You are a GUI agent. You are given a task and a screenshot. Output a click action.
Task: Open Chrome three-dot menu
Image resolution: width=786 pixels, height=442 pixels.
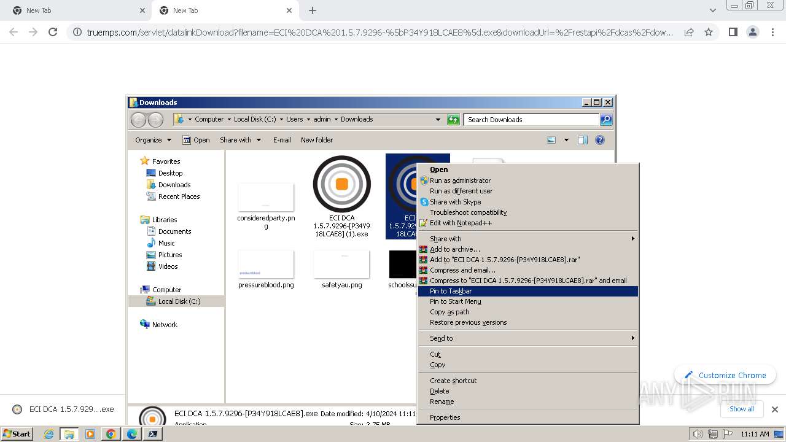coord(773,32)
